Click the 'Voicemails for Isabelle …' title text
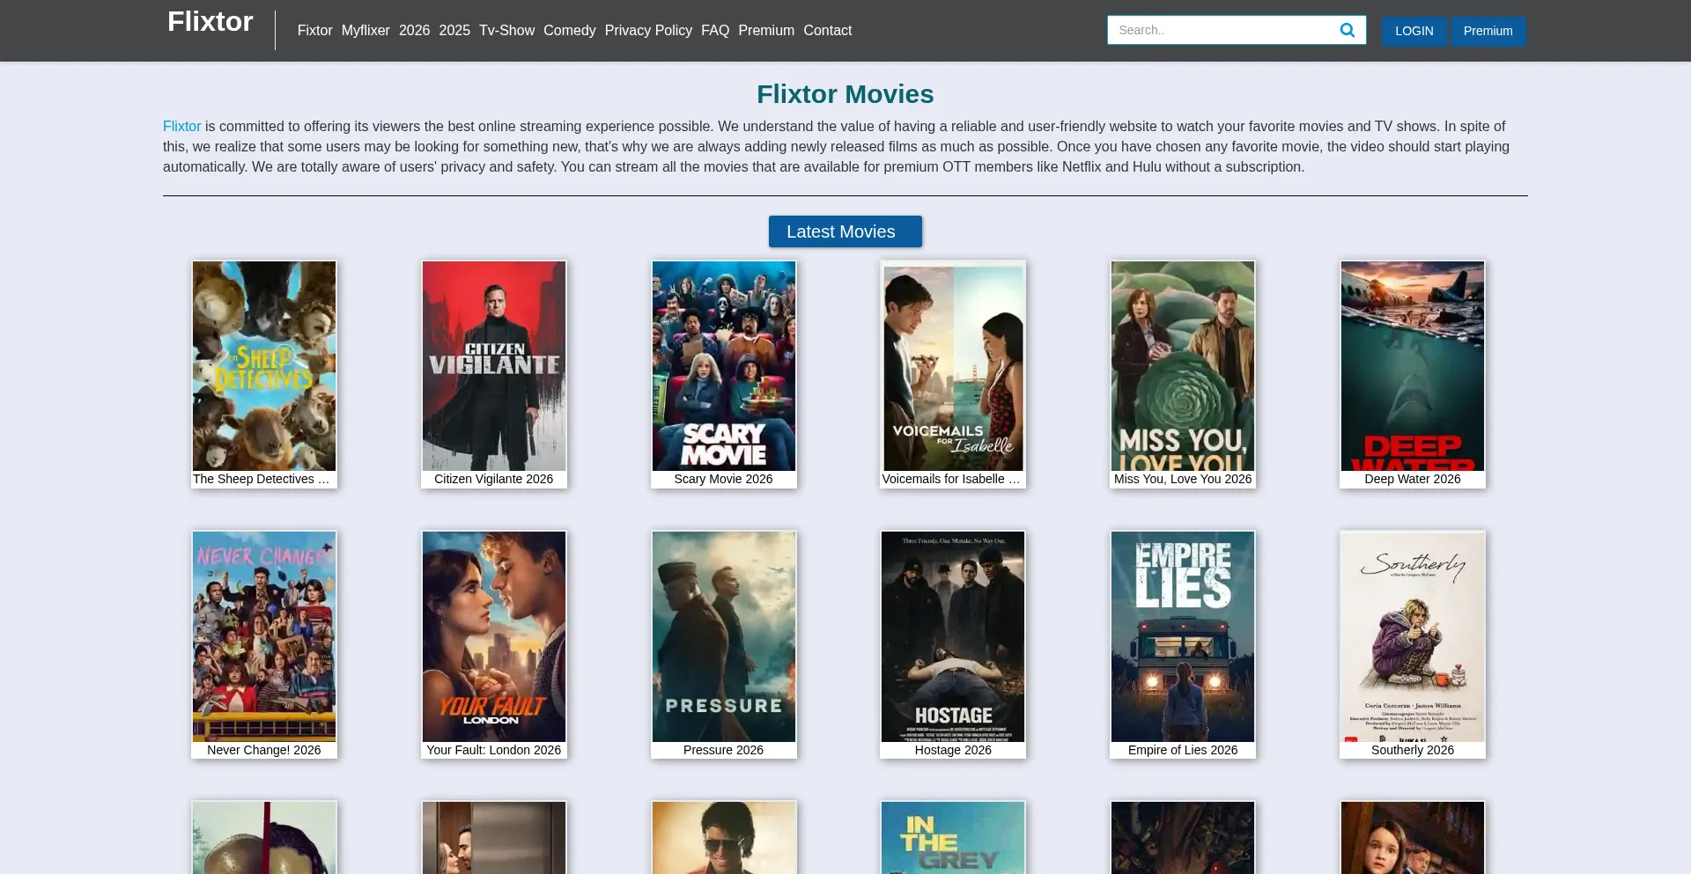This screenshot has height=874, width=1691. (x=951, y=479)
